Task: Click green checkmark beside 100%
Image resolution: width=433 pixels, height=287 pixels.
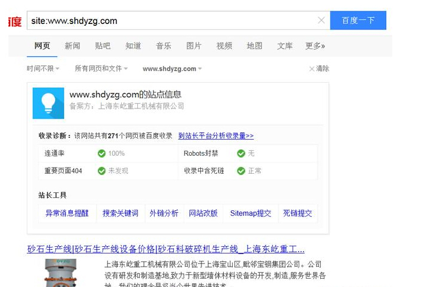Action: (101, 153)
